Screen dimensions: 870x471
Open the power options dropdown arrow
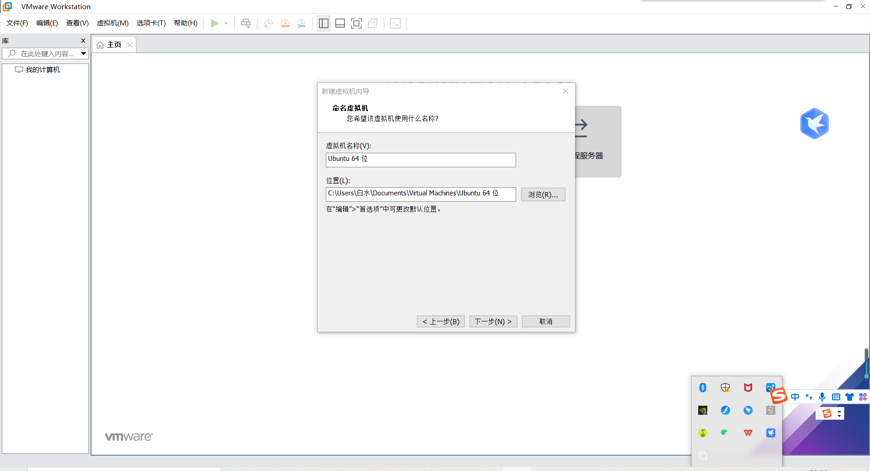click(226, 24)
